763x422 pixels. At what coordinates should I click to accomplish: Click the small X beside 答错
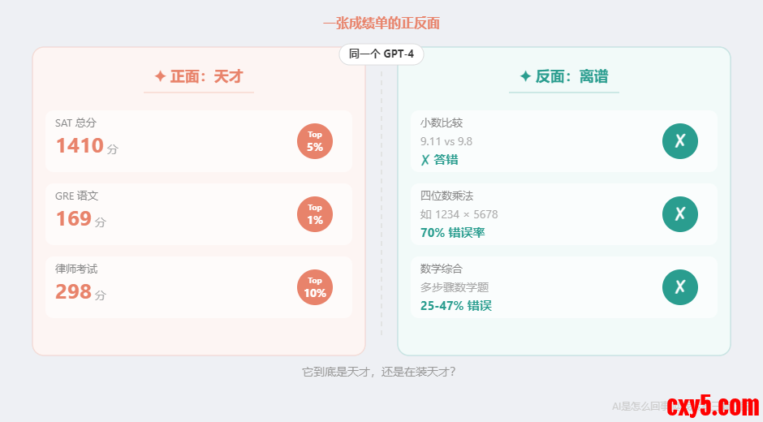(425, 160)
